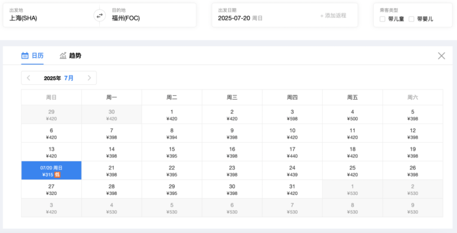Open the 7月 month selector
457x233 pixels.
point(69,78)
